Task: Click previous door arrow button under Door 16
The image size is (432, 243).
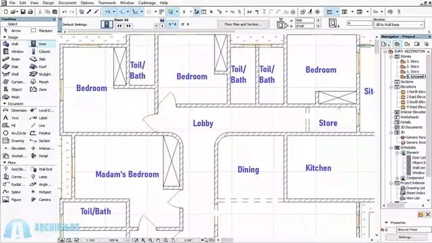Action: (x=119, y=26)
